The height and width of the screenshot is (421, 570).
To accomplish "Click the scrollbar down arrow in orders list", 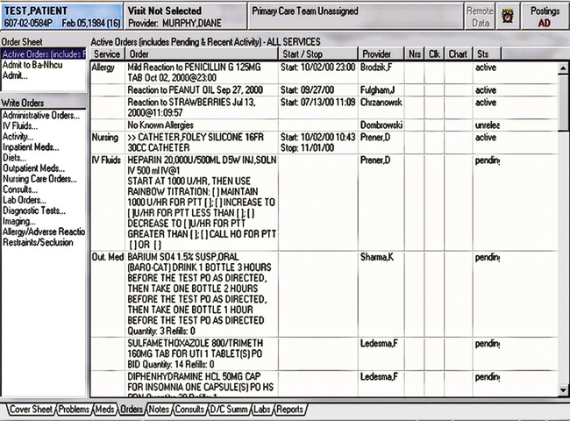I will (x=563, y=390).
